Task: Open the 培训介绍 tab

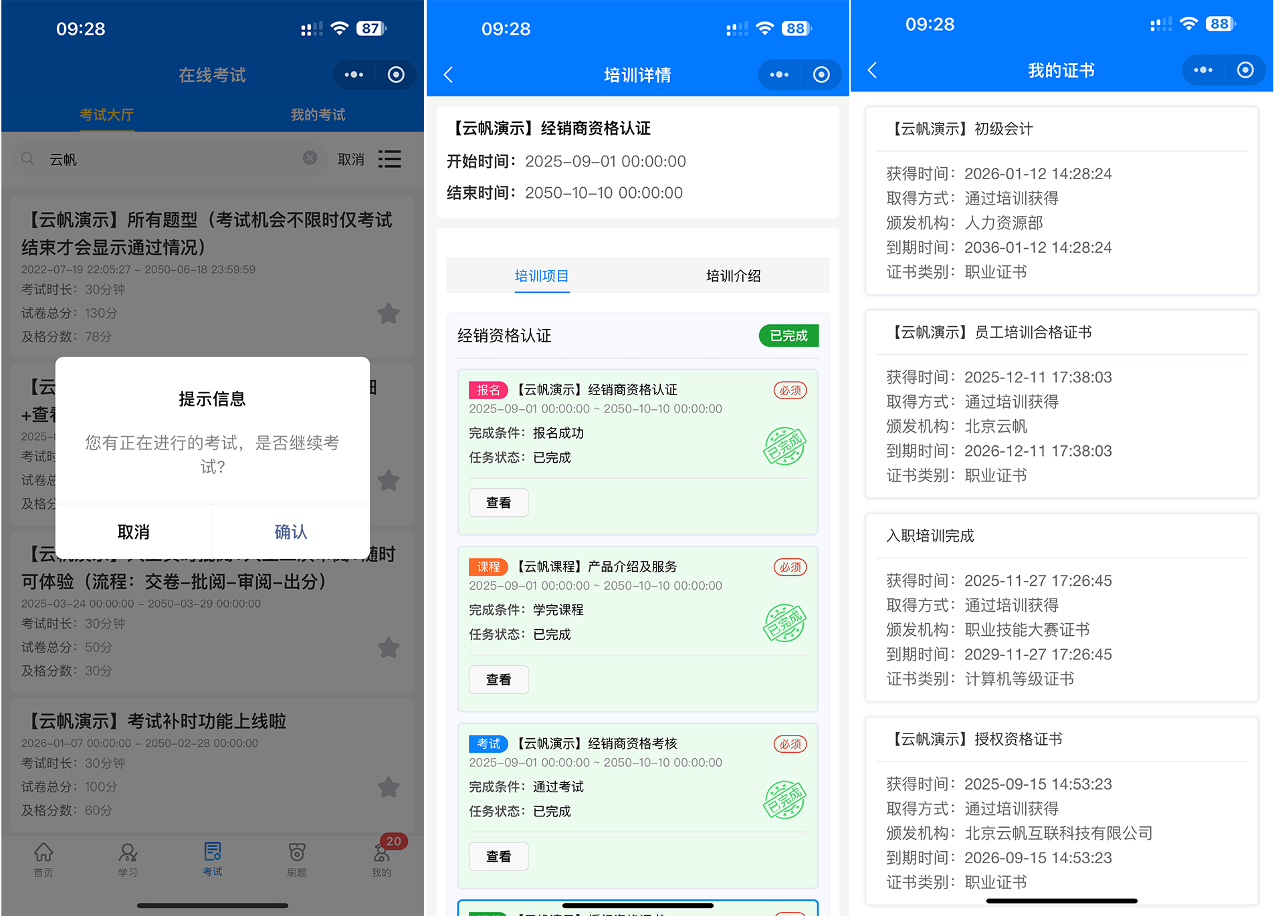Action: coord(733,275)
